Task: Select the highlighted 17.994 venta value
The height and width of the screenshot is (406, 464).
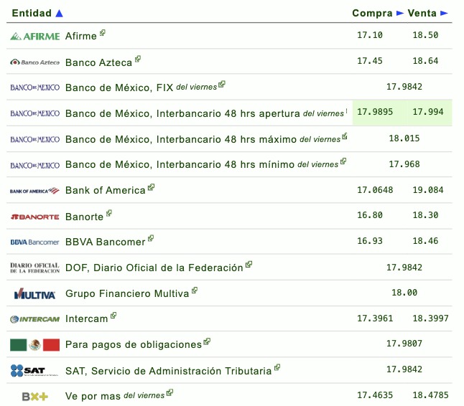Action: tap(428, 112)
